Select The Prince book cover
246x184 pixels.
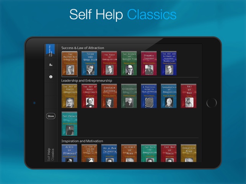70,124
